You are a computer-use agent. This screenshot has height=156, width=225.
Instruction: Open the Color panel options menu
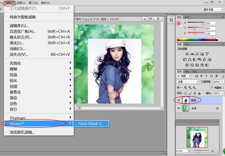[x=223, y=17]
